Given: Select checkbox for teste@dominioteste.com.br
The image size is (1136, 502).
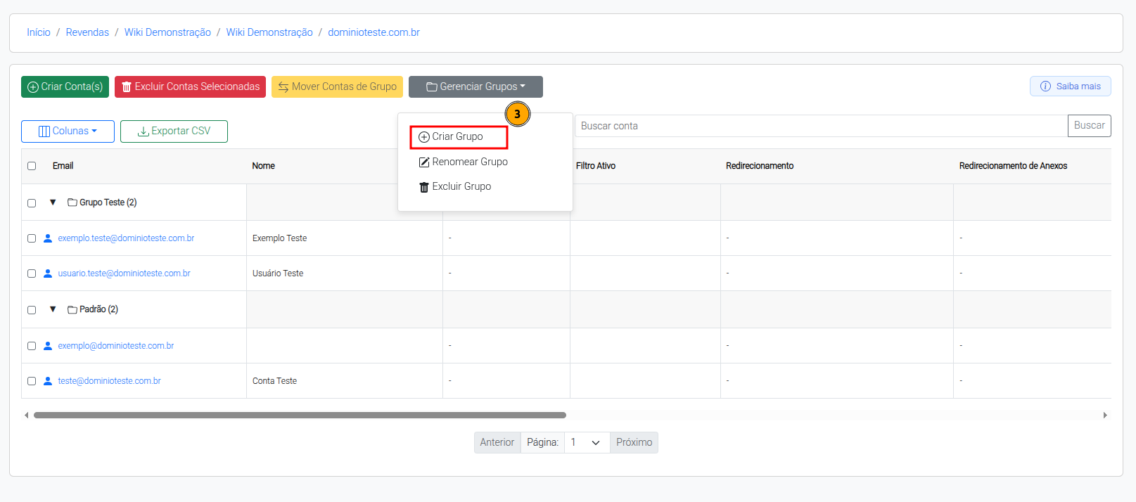Looking at the screenshot, I should (32, 381).
